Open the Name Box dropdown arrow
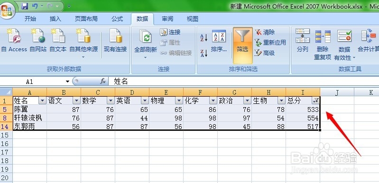Screen dimensions: 379x183 pyautogui.click(x=67, y=82)
